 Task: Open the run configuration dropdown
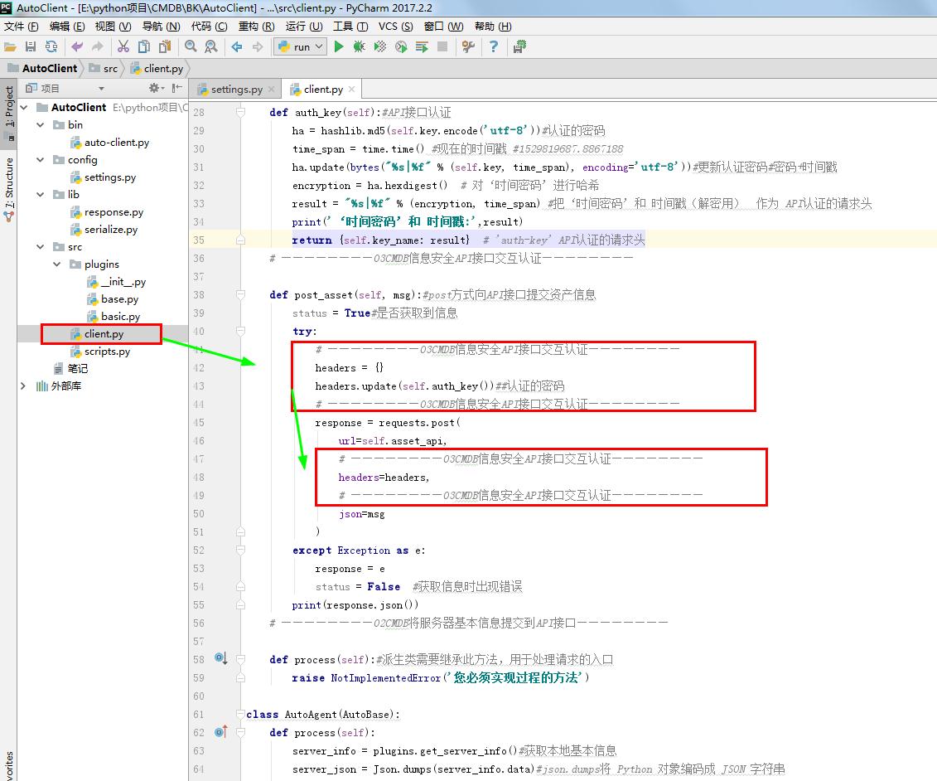tap(301, 46)
